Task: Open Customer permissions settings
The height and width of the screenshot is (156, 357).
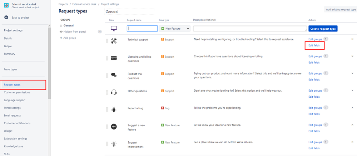Action: click(17, 92)
